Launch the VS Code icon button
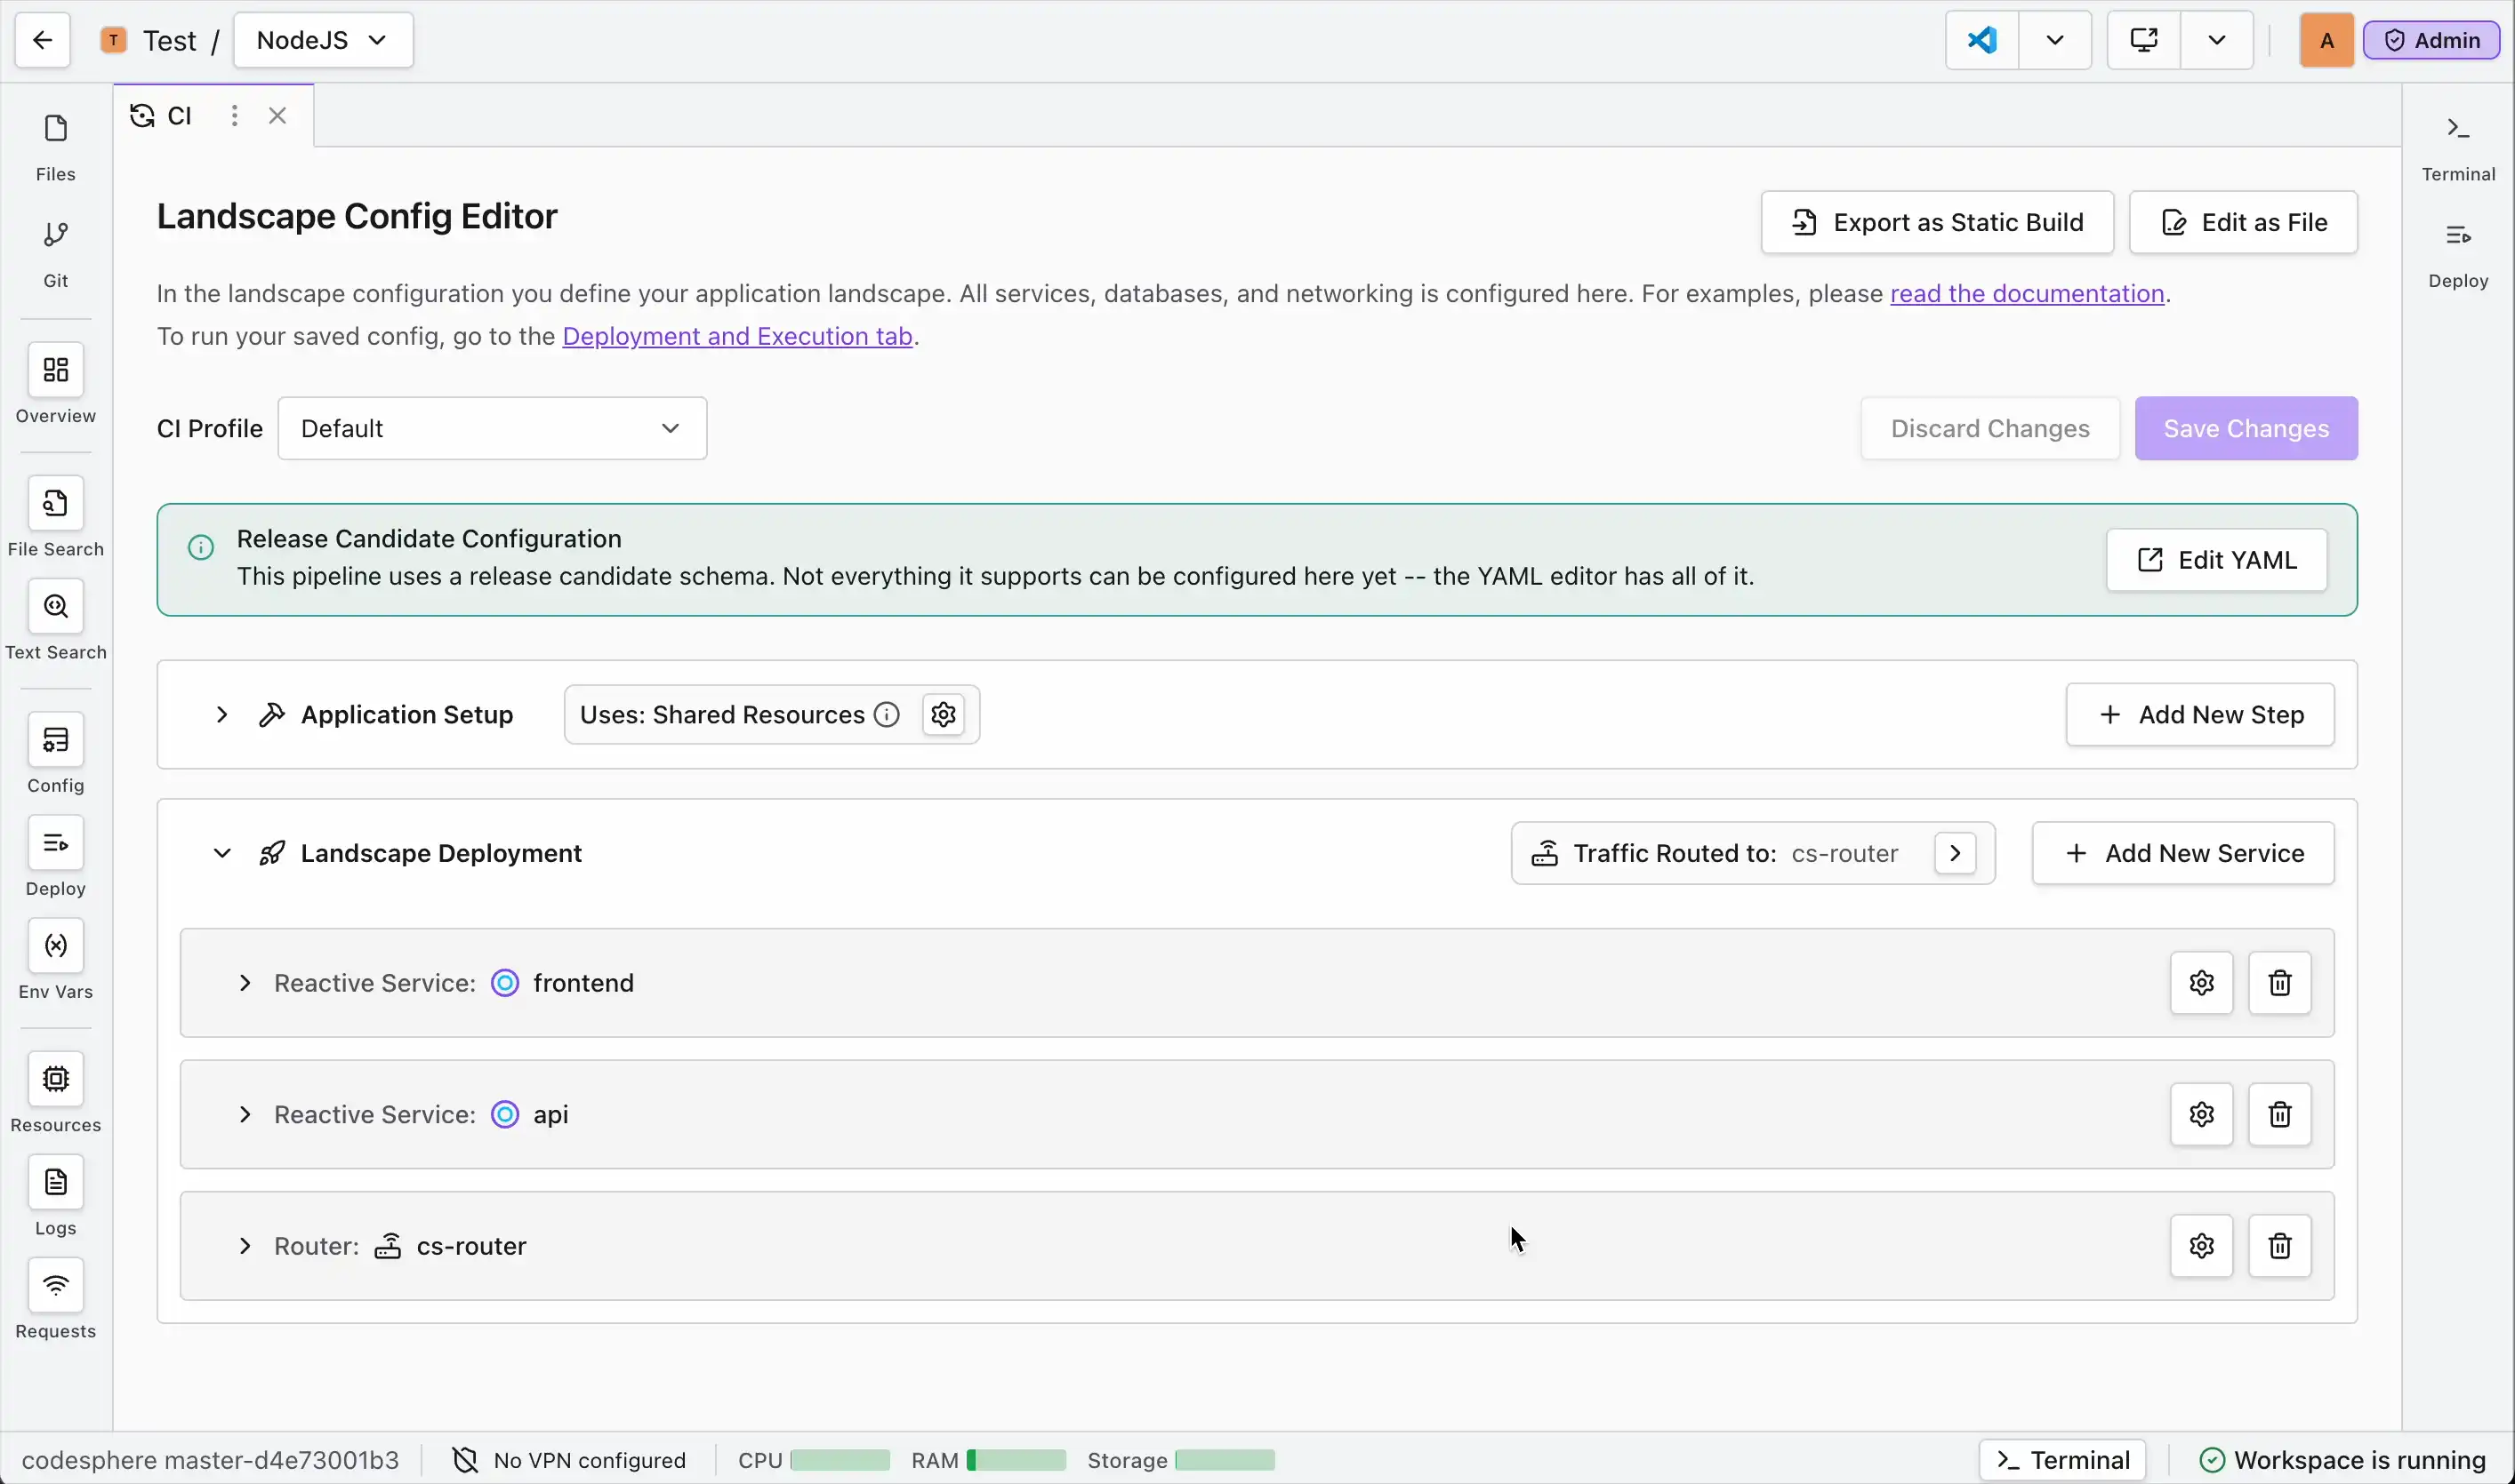Viewport: 2515px width, 1484px height. click(1982, 40)
